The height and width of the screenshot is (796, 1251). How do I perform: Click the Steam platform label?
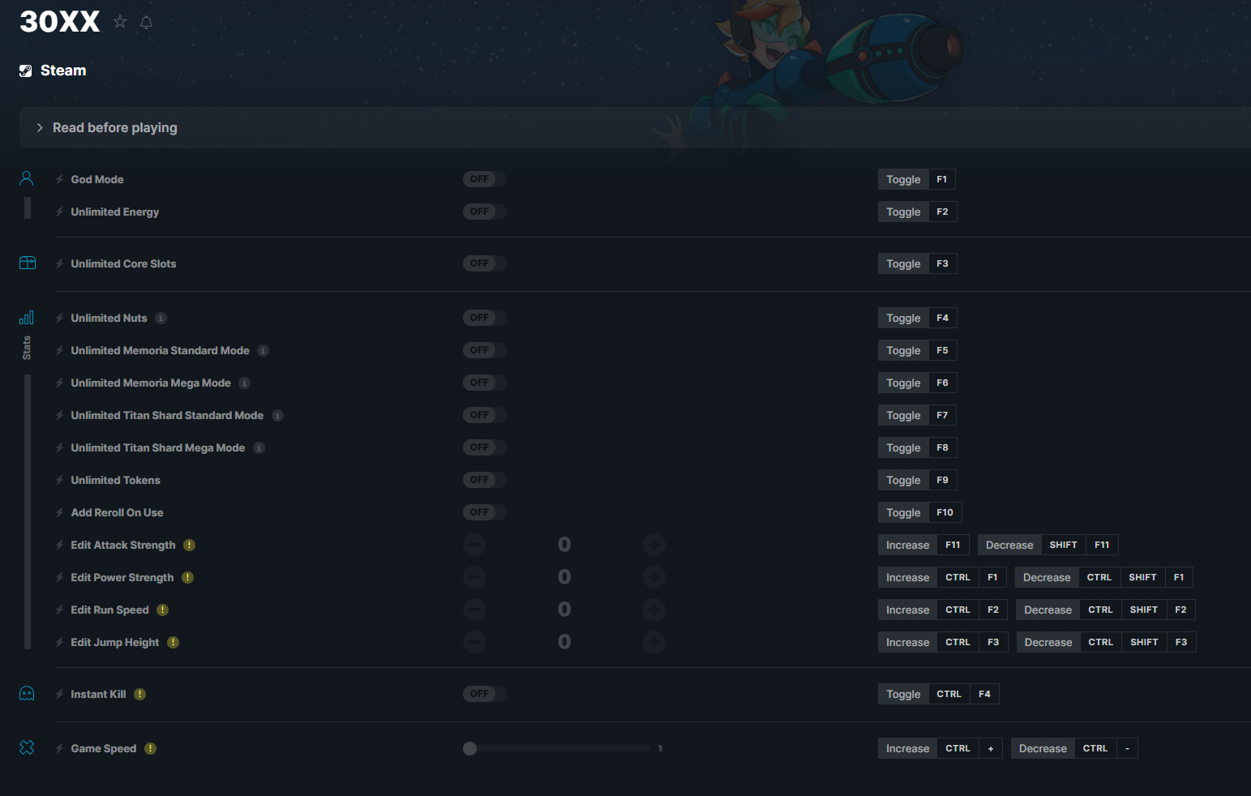click(63, 71)
